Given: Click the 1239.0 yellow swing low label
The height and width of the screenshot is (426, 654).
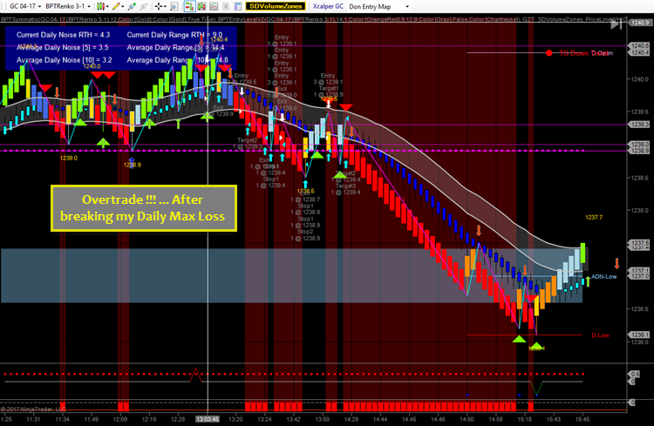Looking at the screenshot, I should point(69,158).
